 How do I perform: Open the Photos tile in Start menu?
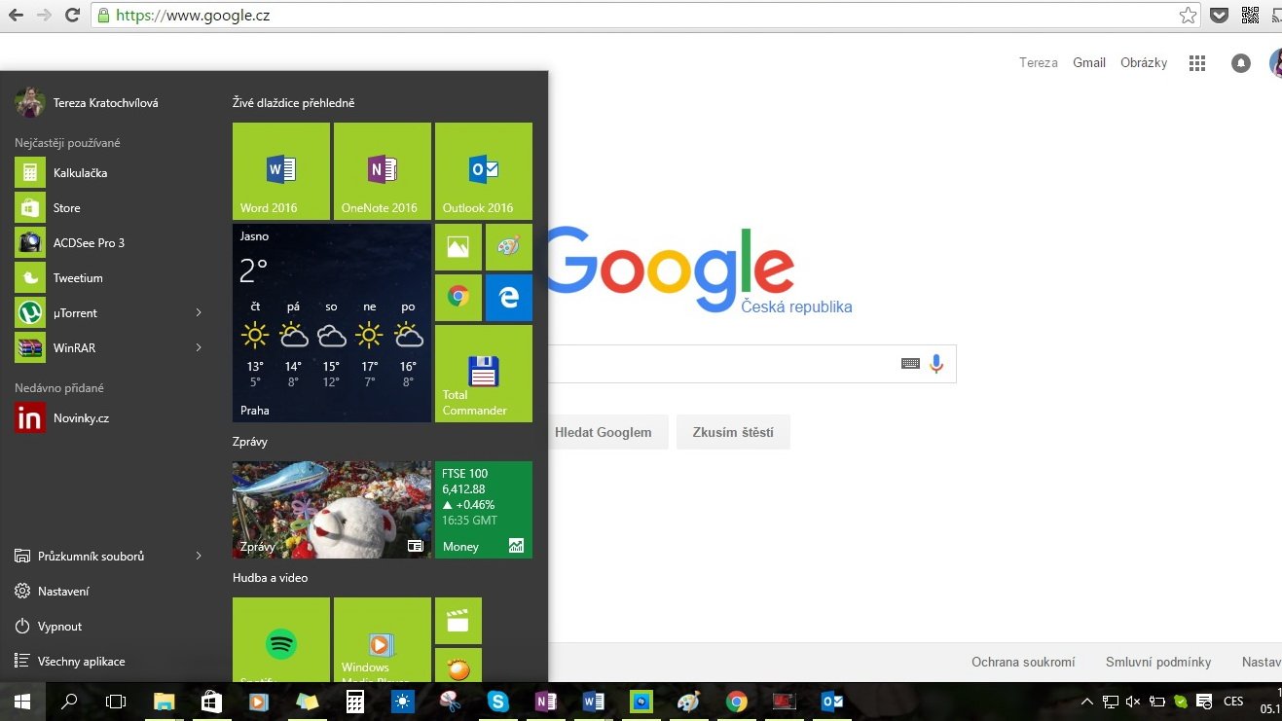pyautogui.click(x=458, y=247)
